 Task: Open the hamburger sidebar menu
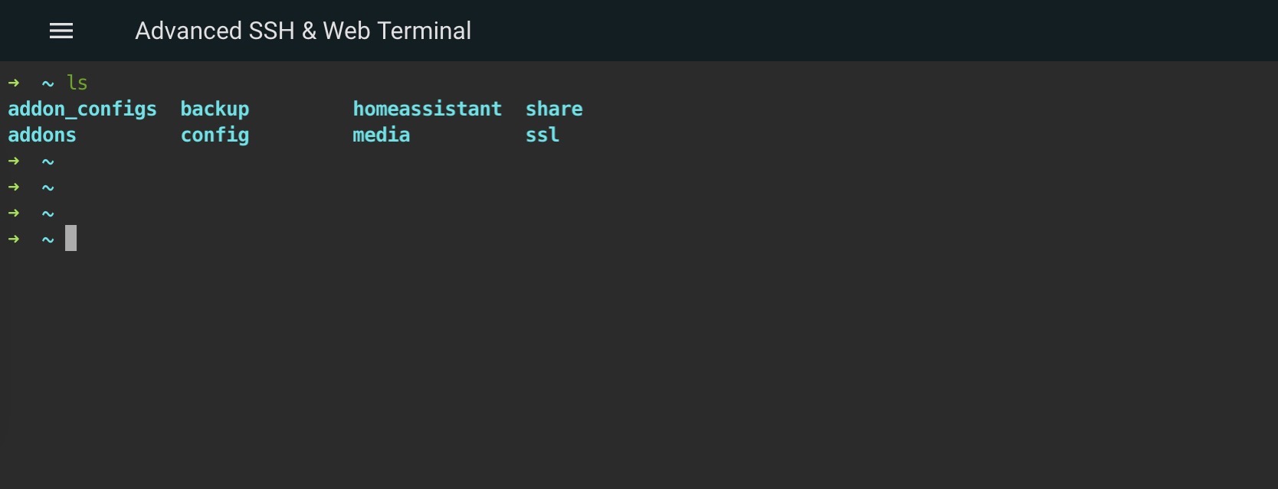[x=61, y=31]
